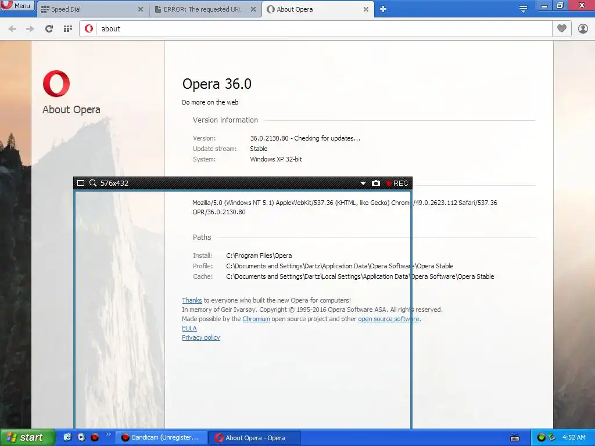Click version text 36.0.2130.80
This screenshot has width=595, height=446.
(269, 138)
